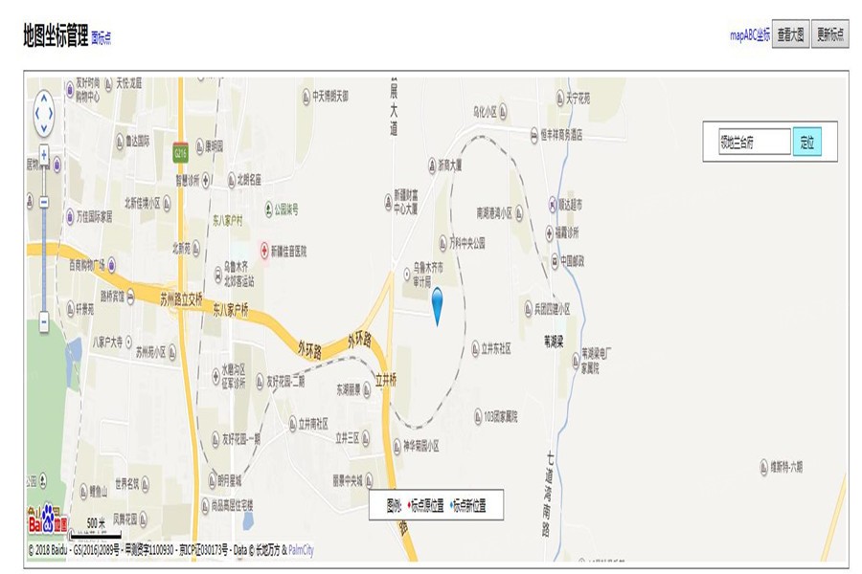The image size is (862, 574).
Task: Pan map down with compass arrow
Action: (44, 128)
